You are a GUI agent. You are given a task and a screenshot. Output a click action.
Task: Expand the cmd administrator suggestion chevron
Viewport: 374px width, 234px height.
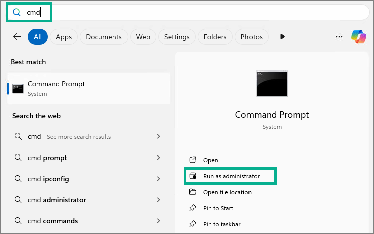click(158, 200)
